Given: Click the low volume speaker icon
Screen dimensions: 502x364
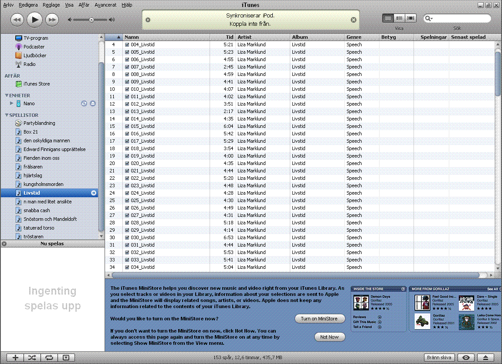Looking at the screenshot, I should (x=69, y=20).
